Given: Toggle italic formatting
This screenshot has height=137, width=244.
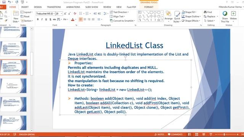Looking at the screenshot, I should (x=42, y=19).
